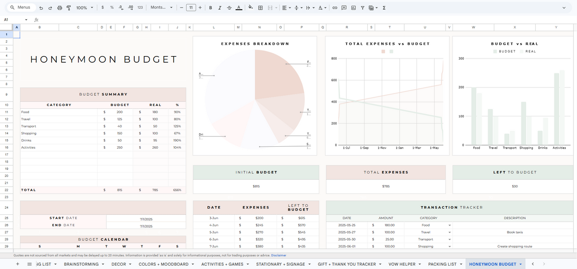This screenshot has height=269, width=577.
Task: Increase font size with plus button
Action: 200,8
